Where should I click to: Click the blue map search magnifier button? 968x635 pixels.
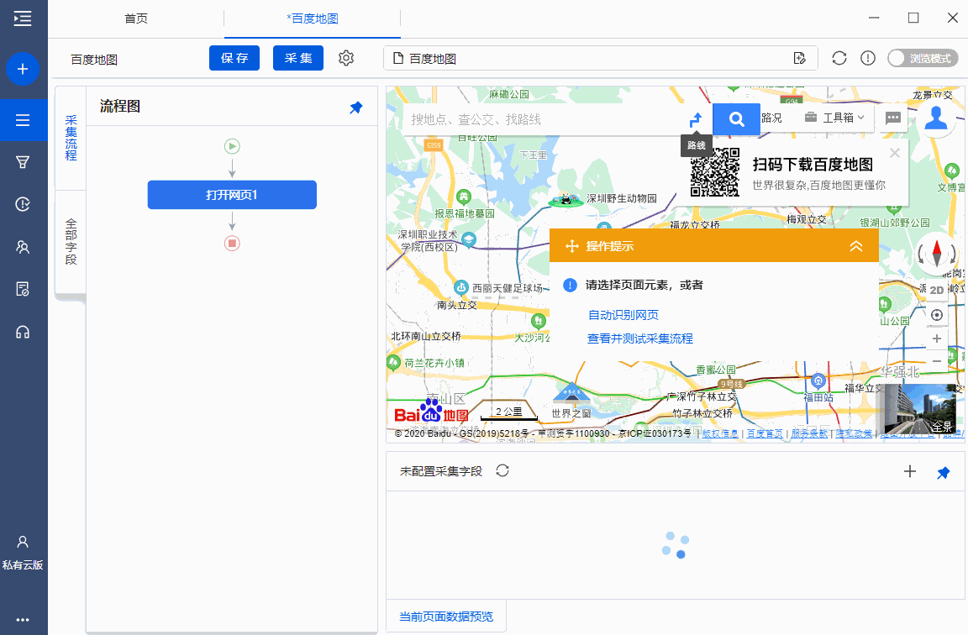coord(736,119)
